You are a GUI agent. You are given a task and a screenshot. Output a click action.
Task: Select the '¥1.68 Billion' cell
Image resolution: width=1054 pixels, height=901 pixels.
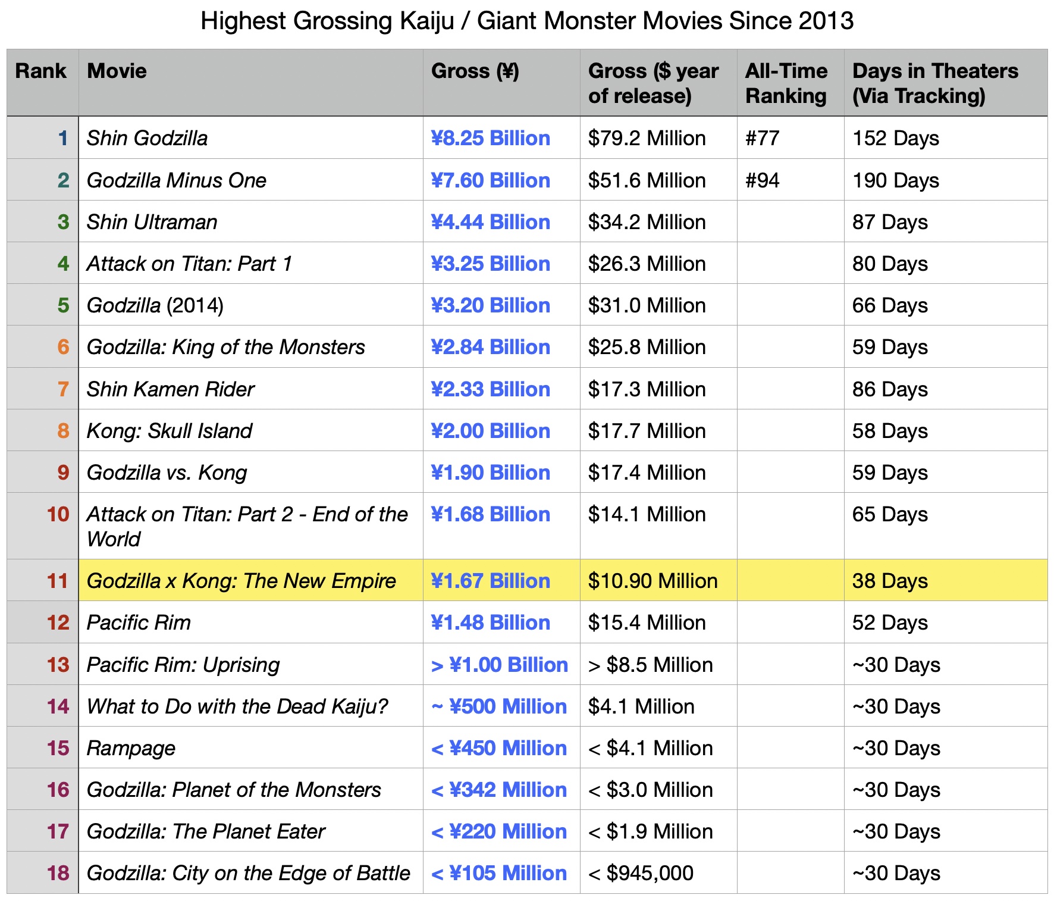[x=501, y=525]
